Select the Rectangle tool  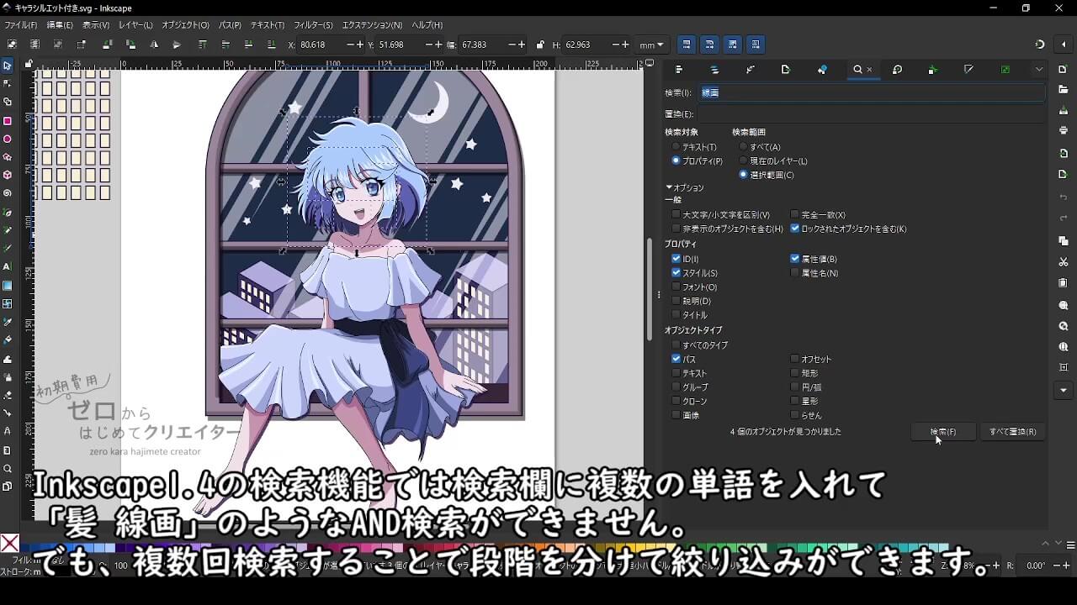8,120
